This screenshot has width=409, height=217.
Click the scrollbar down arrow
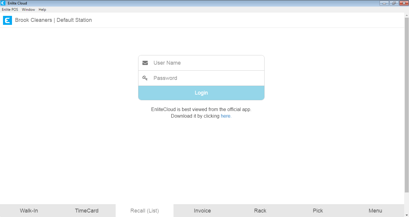tap(407, 215)
